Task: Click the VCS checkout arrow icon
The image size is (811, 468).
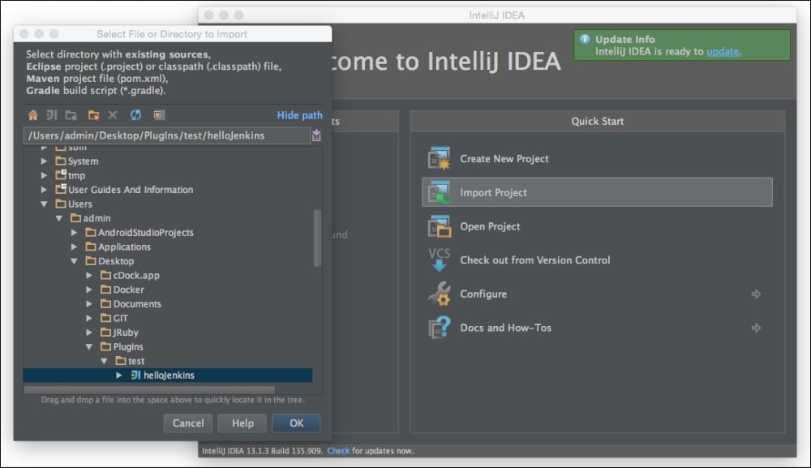Action: 439,260
